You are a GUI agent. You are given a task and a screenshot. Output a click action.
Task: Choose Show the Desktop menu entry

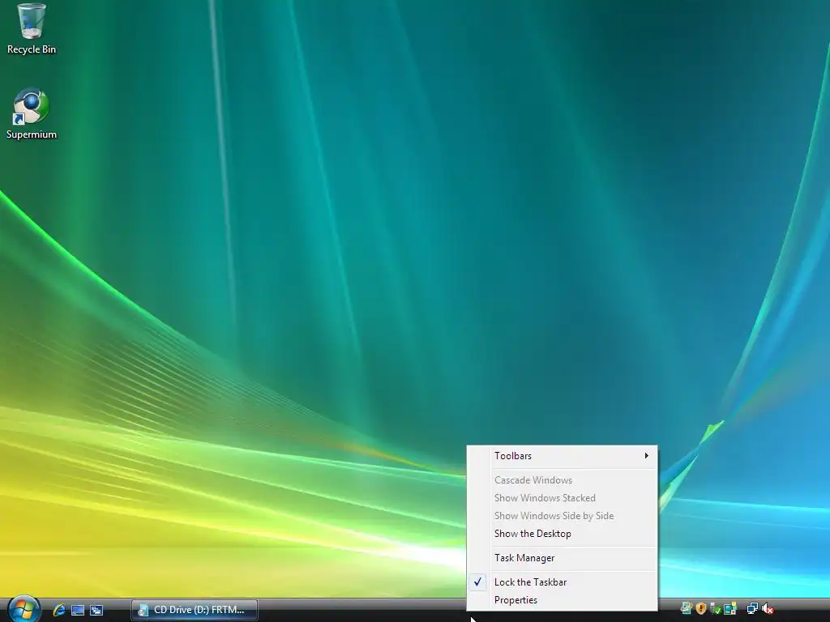tap(563, 534)
